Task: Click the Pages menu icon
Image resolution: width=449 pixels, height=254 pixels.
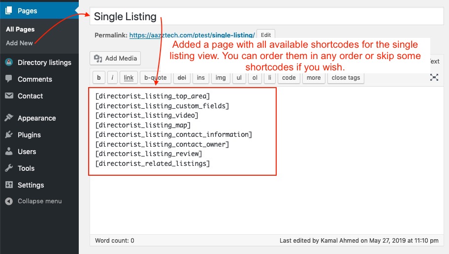Action: pyautogui.click(x=9, y=11)
